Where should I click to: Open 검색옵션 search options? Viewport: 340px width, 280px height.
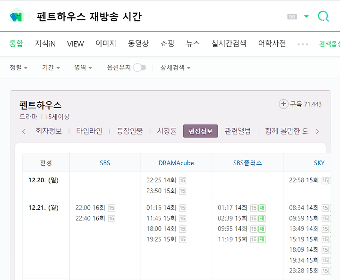330,44
